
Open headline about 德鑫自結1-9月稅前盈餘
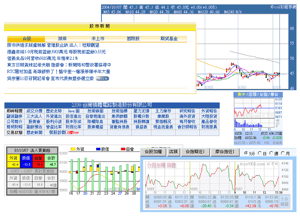point(56,52)
